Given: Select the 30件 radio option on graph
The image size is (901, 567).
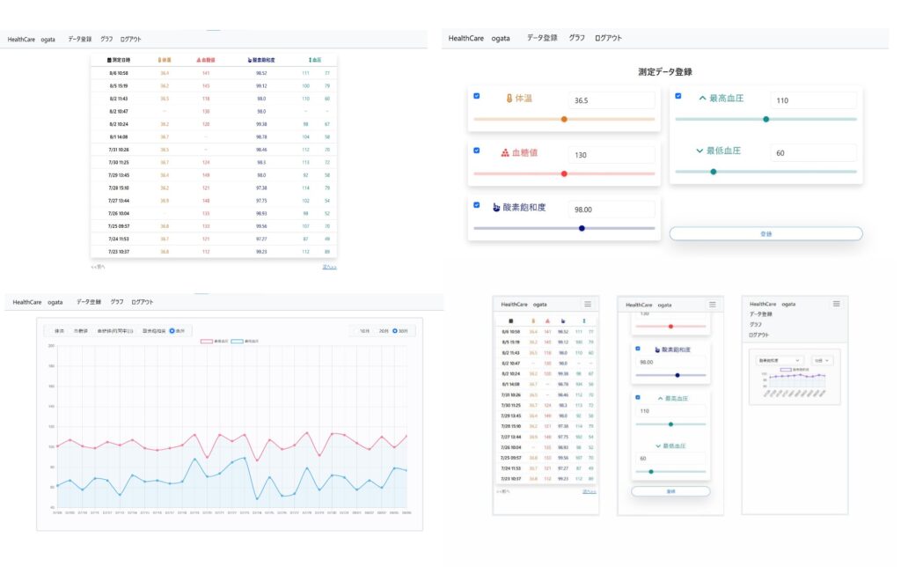Looking at the screenshot, I should click(x=395, y=331).
